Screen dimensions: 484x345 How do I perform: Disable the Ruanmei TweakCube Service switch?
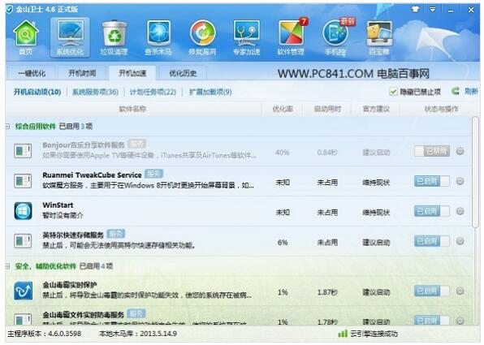(432, 181)
